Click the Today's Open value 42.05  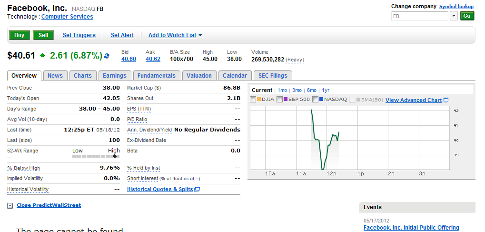[x=111, y=98]
